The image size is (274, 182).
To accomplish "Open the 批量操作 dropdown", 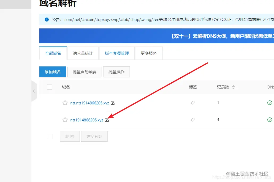I will 116,72.
